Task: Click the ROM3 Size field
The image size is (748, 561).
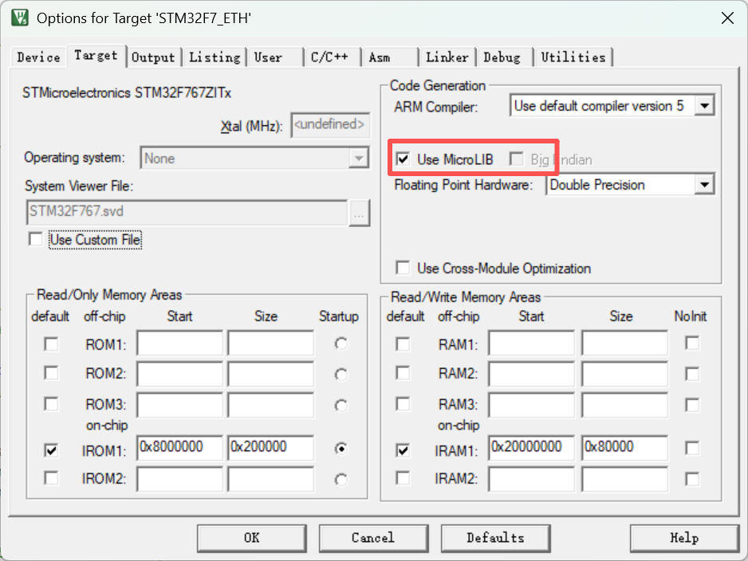Action: [270, 405]
